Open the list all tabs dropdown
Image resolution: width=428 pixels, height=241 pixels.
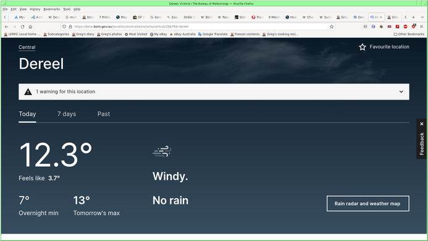pos(422,17)
